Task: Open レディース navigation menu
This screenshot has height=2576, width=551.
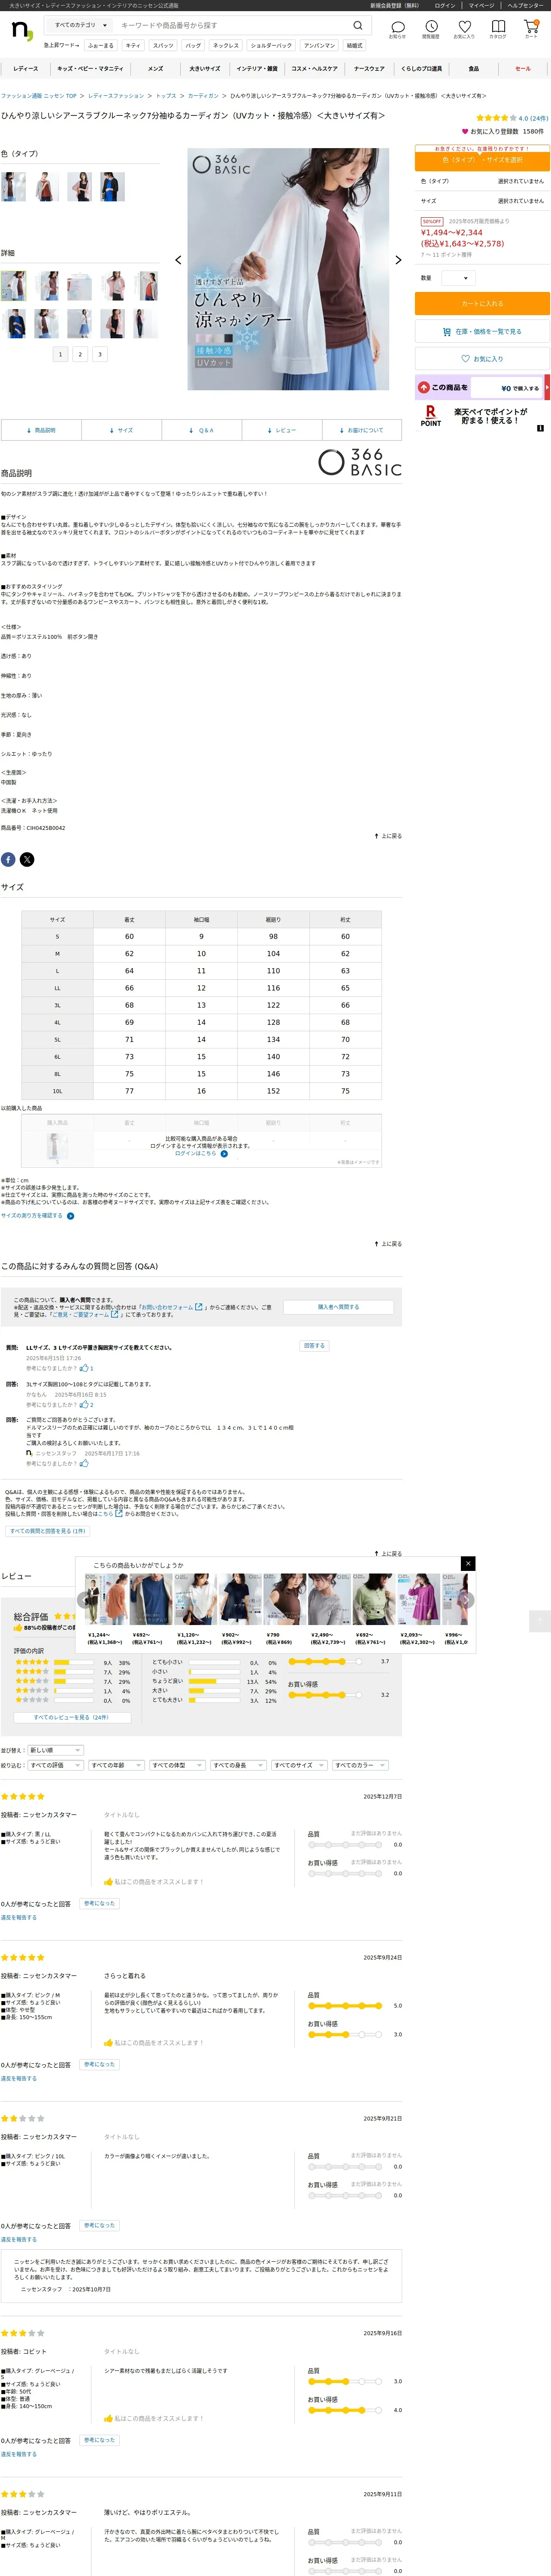Action: point(26,69)
